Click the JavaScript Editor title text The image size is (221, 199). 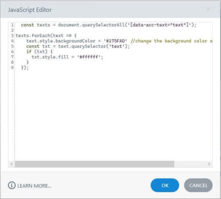click(x=30, y=10)
